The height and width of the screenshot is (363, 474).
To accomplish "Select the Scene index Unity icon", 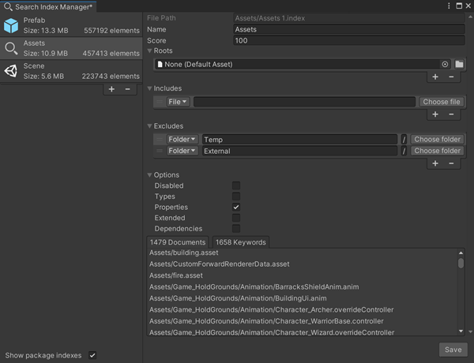I will pyautogui.click(x=12, y=71).
